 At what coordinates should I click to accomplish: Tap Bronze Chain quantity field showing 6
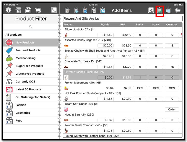click(x=172, y=56)
